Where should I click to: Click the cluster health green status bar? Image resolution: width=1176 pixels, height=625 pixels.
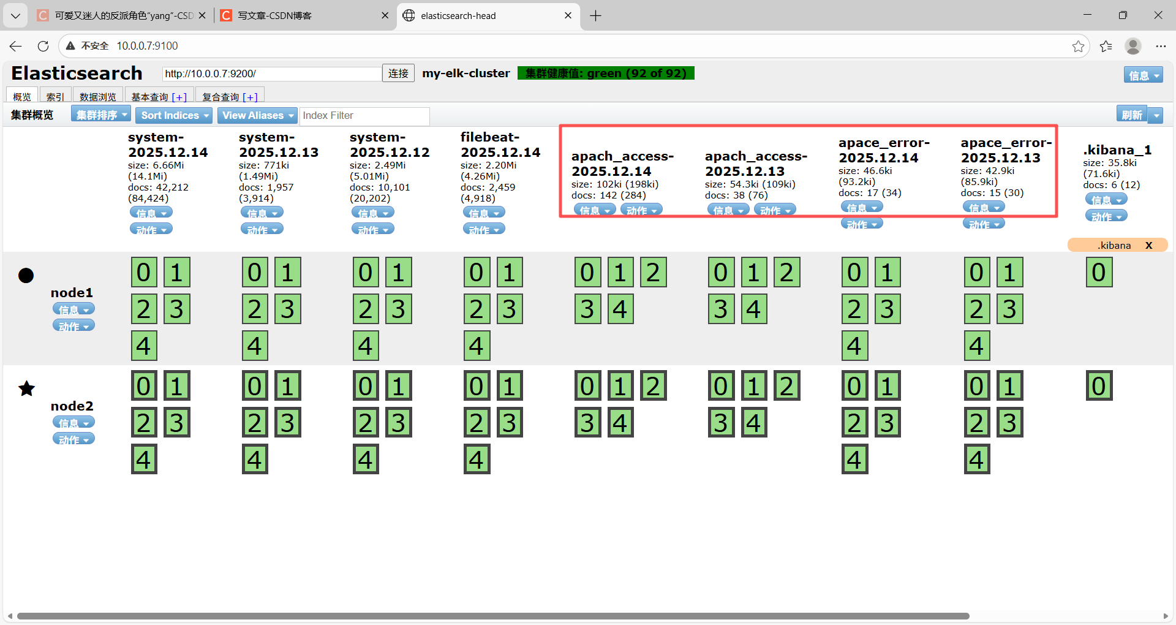click(606, 74)
